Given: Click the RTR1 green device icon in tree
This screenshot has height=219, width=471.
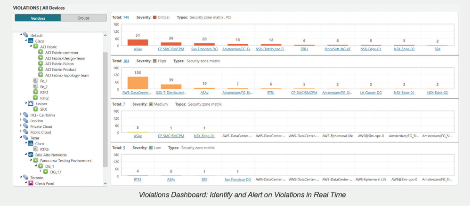Looking at the screenshot, I should [35, 92].
